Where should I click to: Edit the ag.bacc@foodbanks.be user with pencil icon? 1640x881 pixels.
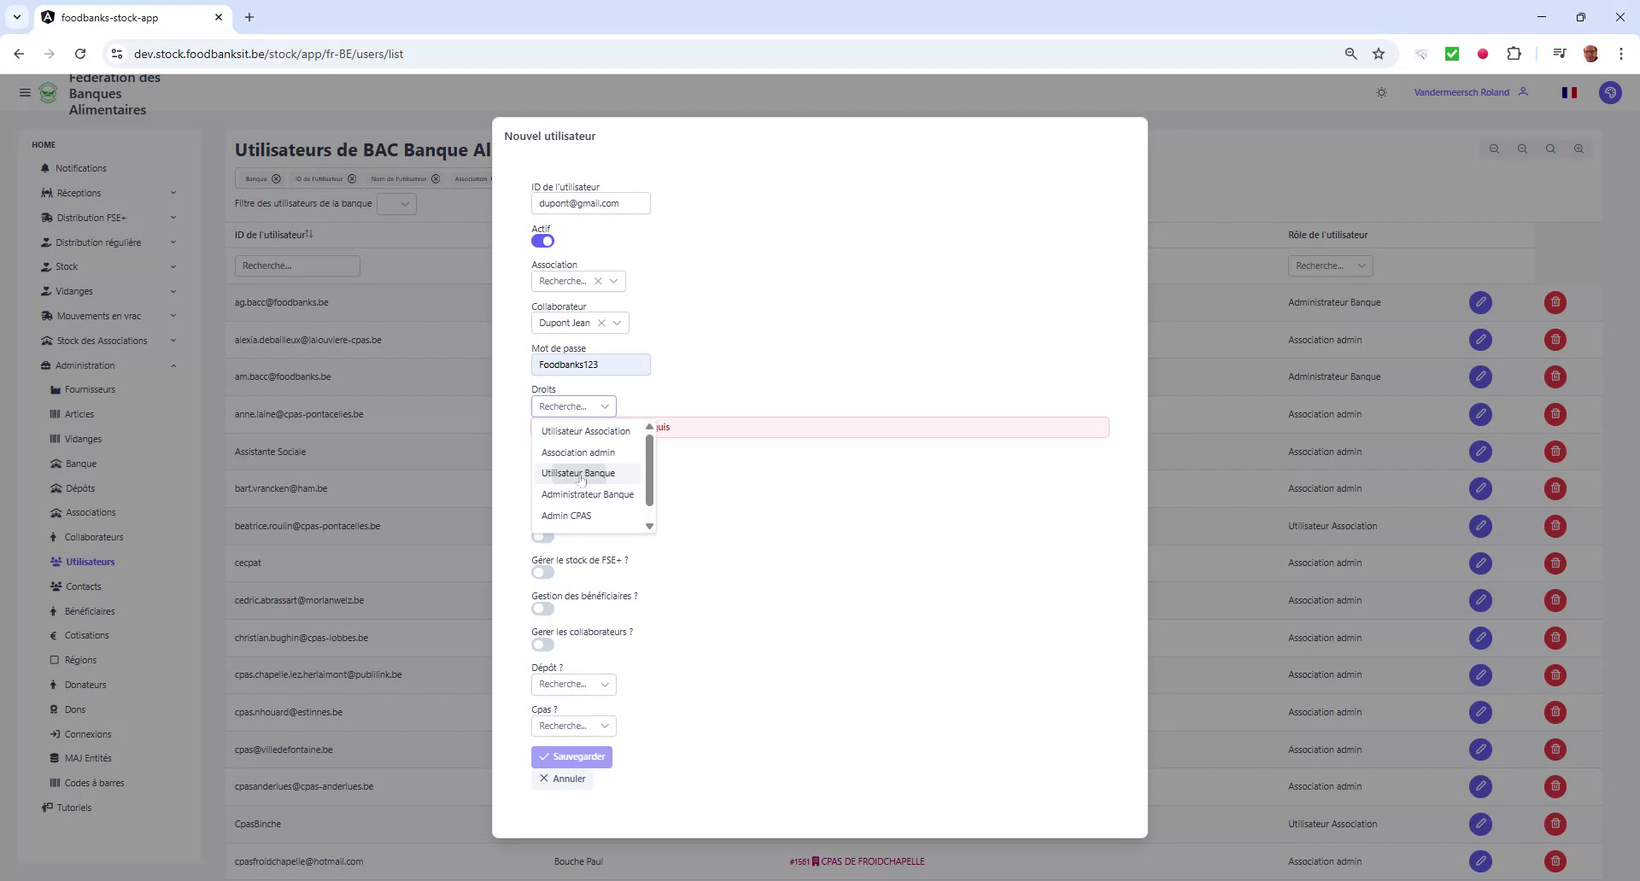(1480, 302)
